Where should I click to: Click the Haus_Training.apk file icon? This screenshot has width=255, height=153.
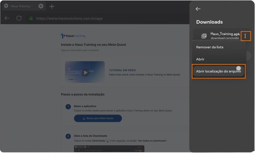(204, 36)
